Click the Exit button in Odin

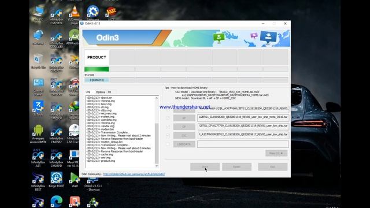click(x=272, y=167)
